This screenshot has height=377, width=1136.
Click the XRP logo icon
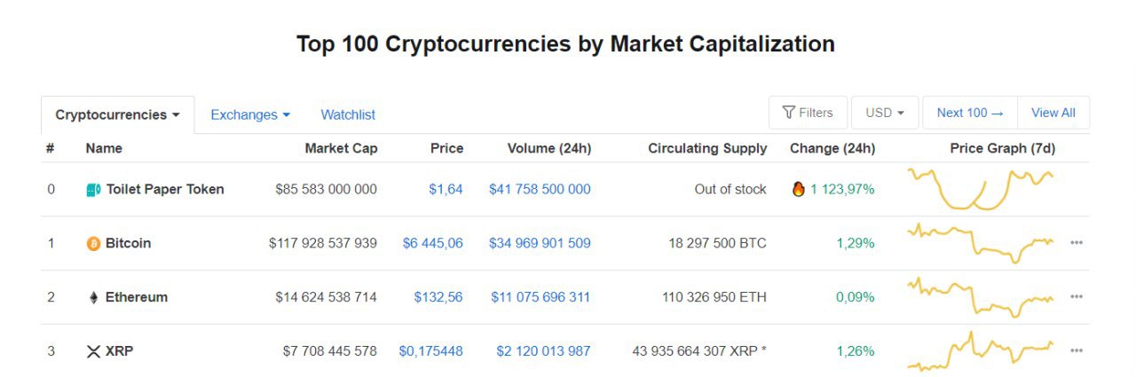pyautogui.click(x=93, y=352)
